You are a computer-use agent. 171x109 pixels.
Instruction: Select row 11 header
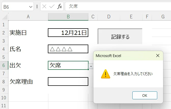pos(4,105)
